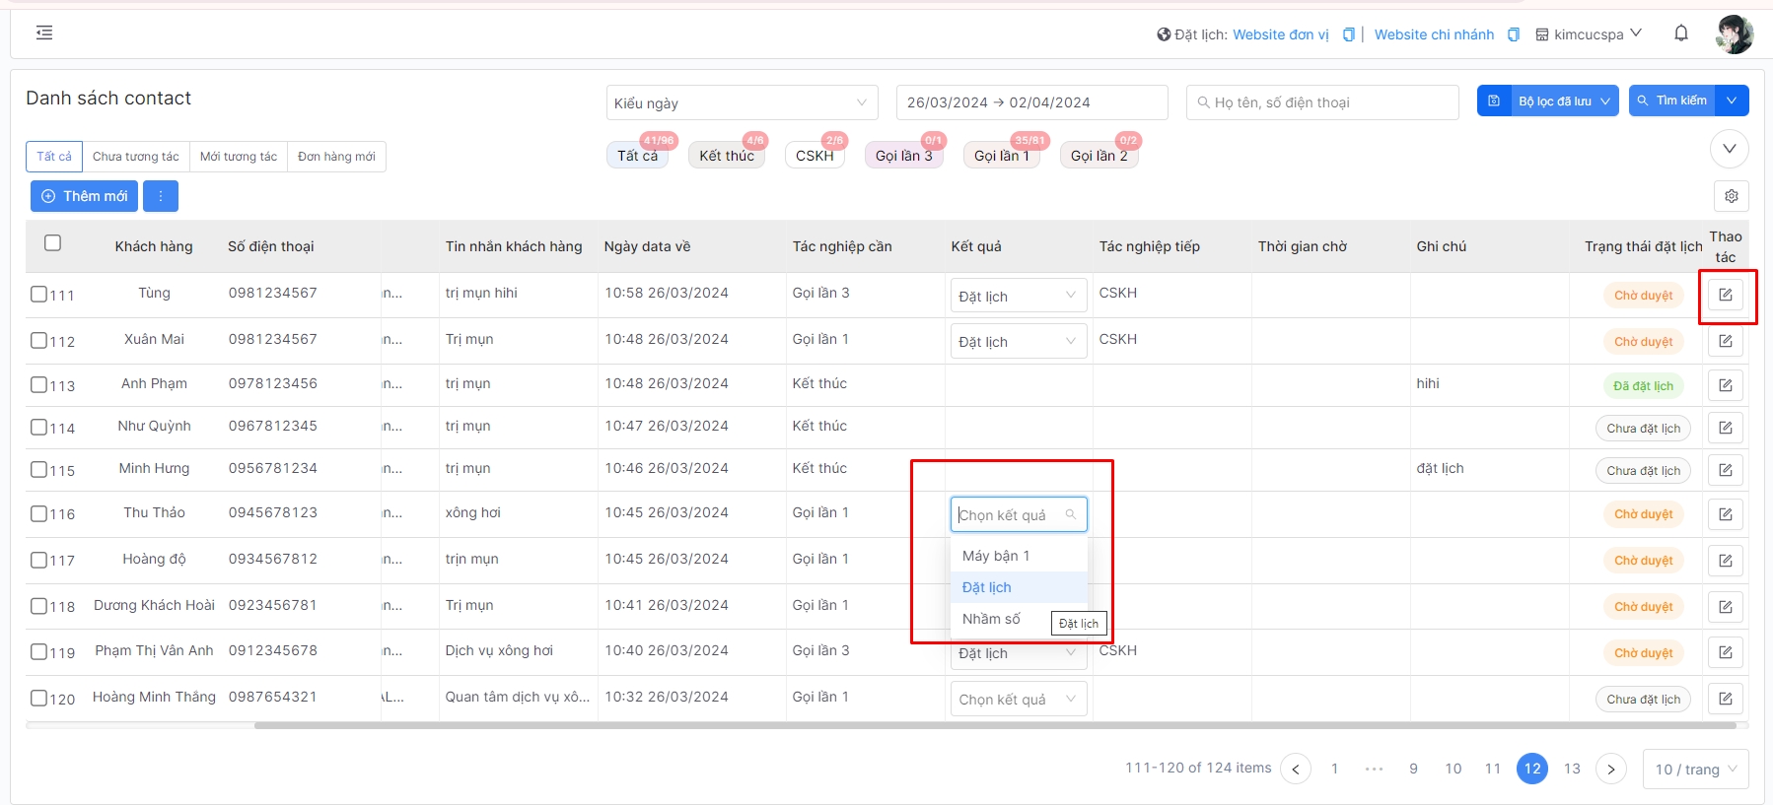Choose Nhầm số from result dropdown list
The width and height of the screenshot is (1773, 805).
pos(991,619)
